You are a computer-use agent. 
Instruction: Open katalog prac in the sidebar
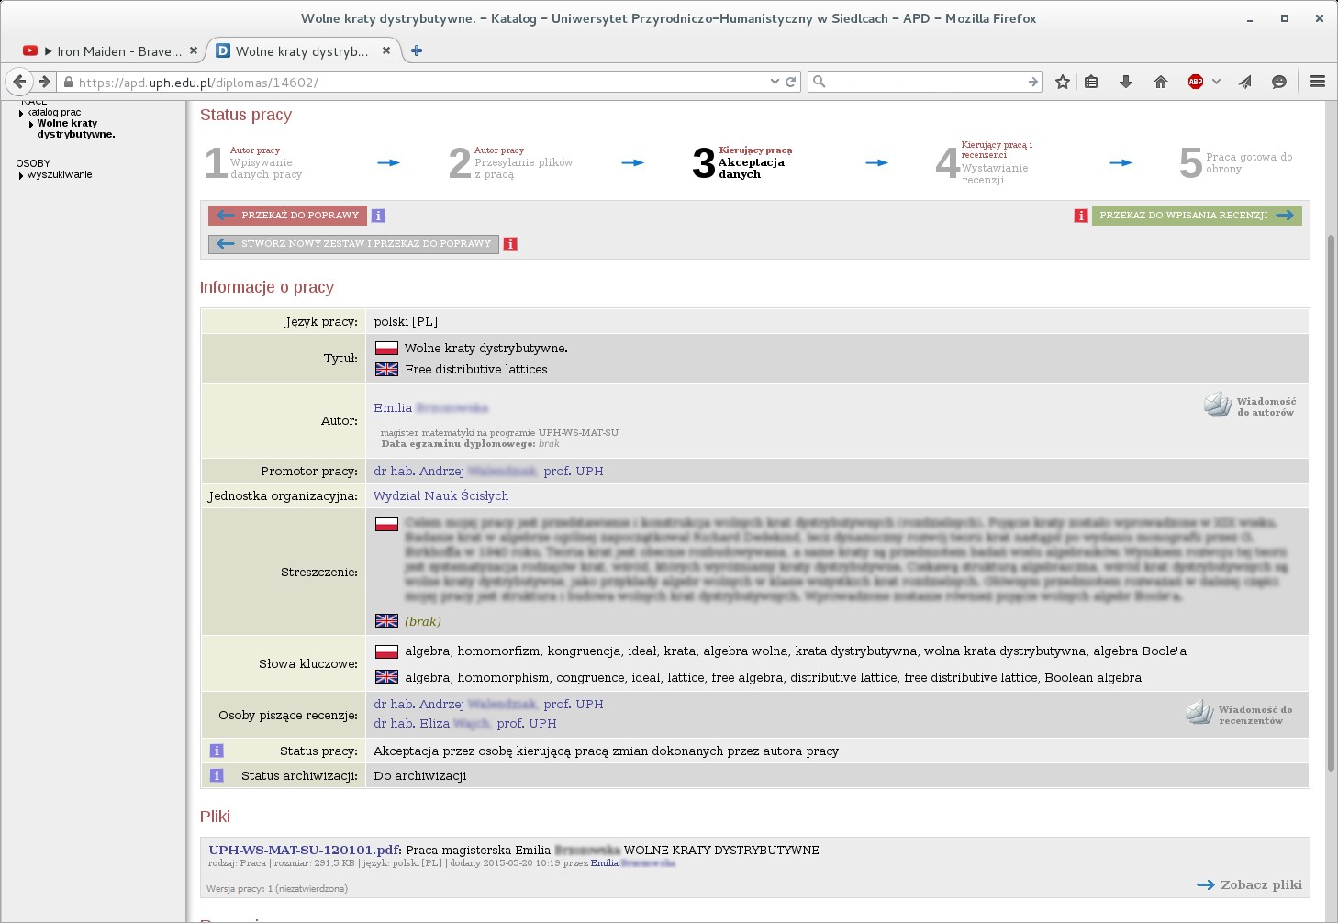tap(53, 112)
